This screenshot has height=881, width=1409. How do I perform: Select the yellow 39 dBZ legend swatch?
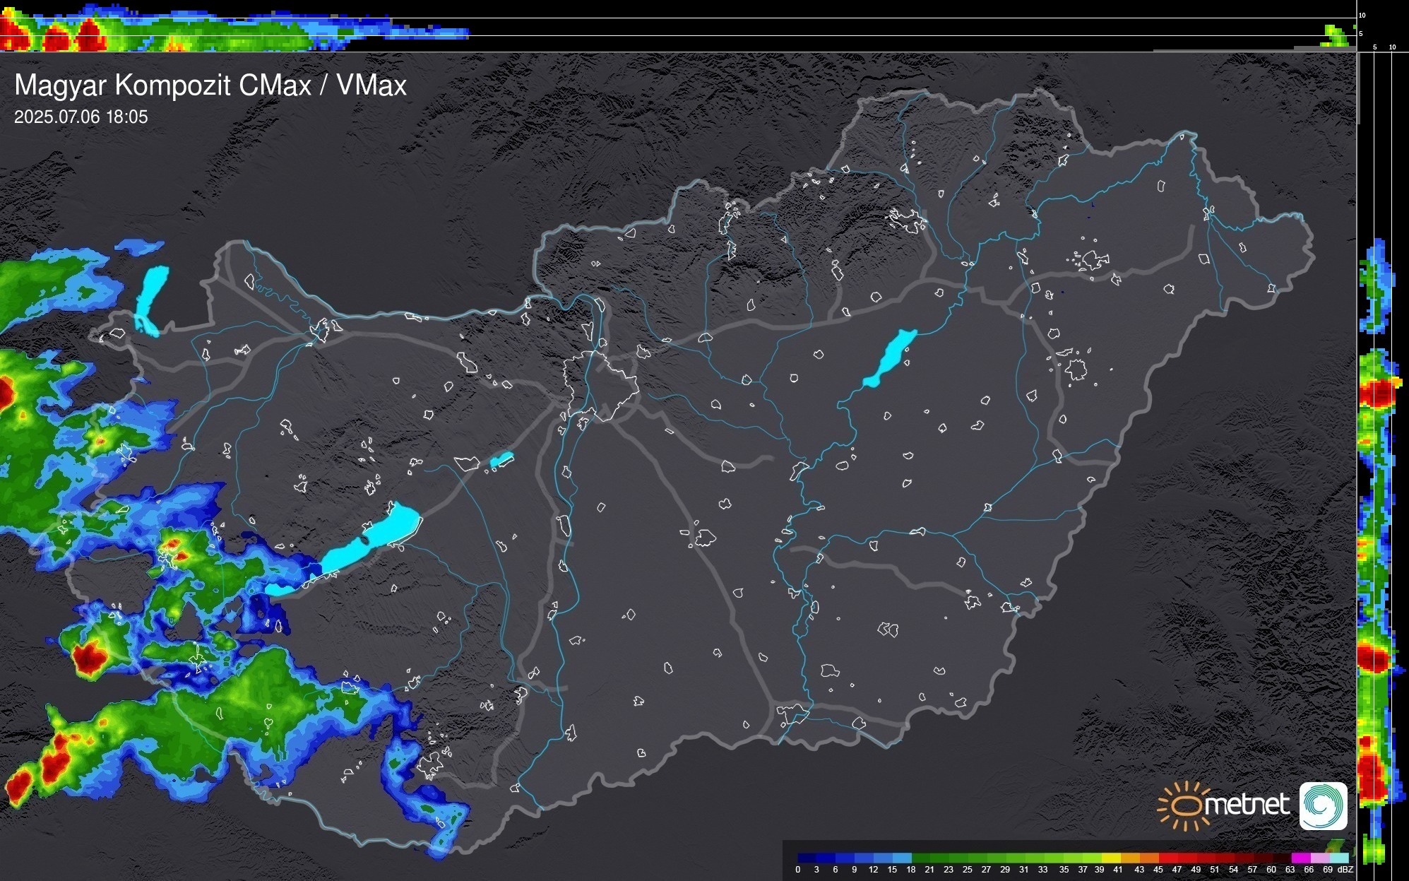coord(1111,858)
